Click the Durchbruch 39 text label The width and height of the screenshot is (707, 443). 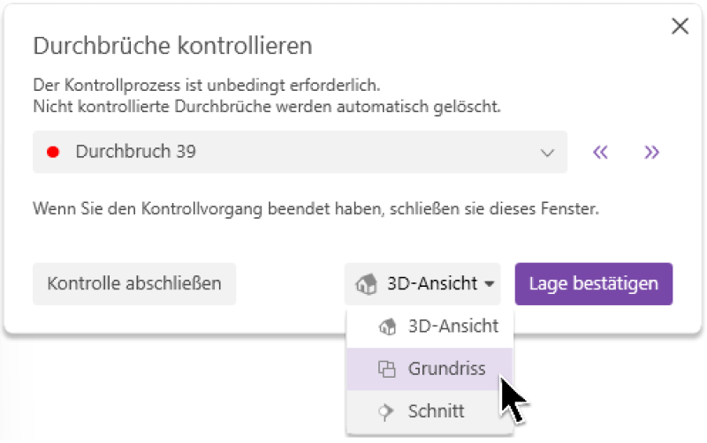pos(135,152)
